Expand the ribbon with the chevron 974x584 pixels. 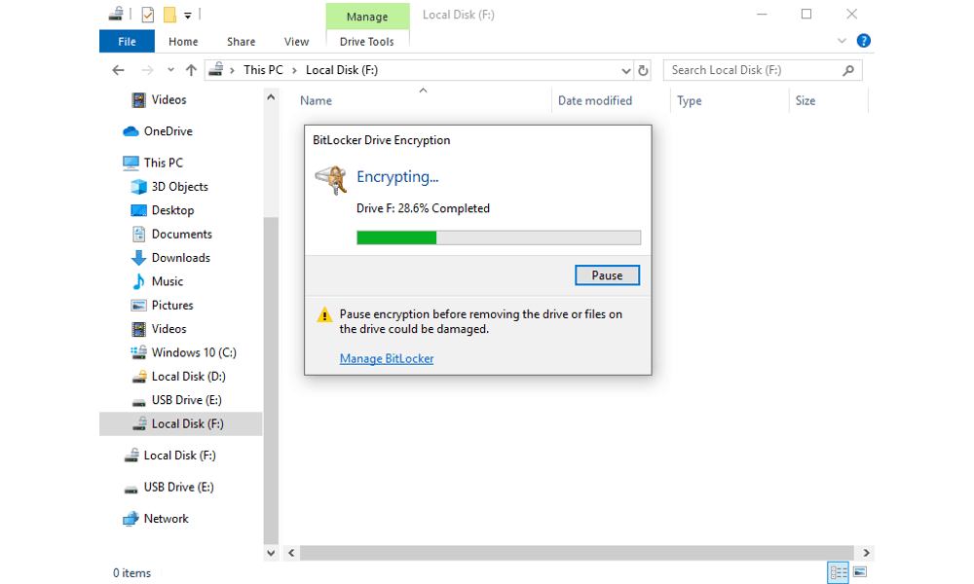(x=842, y=41)
